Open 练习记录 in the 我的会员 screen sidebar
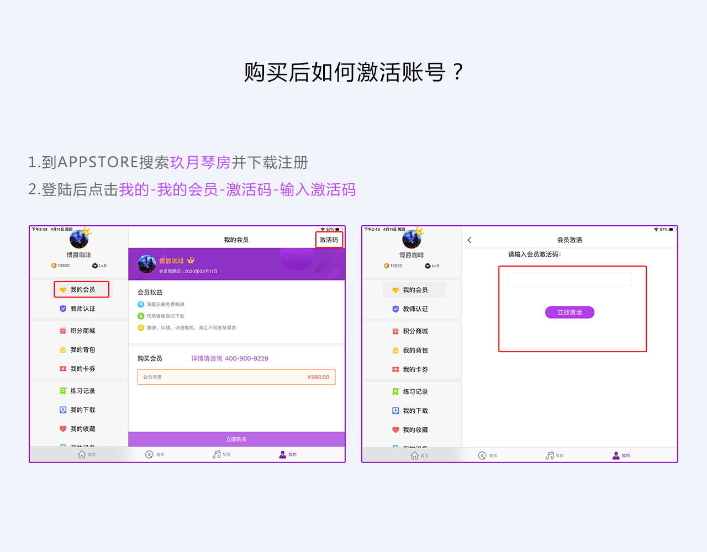 click(x=77, y=391)
